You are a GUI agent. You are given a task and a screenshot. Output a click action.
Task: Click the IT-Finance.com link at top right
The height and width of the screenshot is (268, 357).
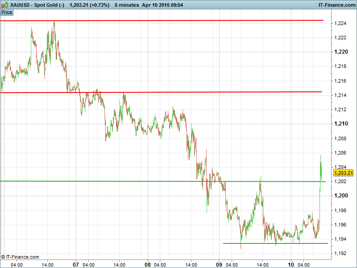pyautogui.click(x=336, y=5)
